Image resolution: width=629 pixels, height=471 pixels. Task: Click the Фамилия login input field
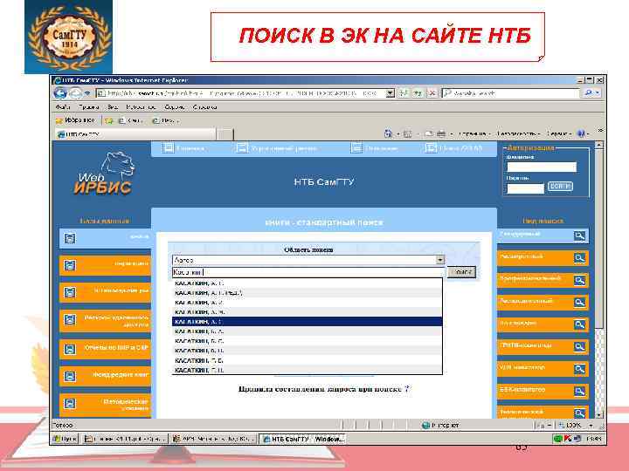(542, 167)
